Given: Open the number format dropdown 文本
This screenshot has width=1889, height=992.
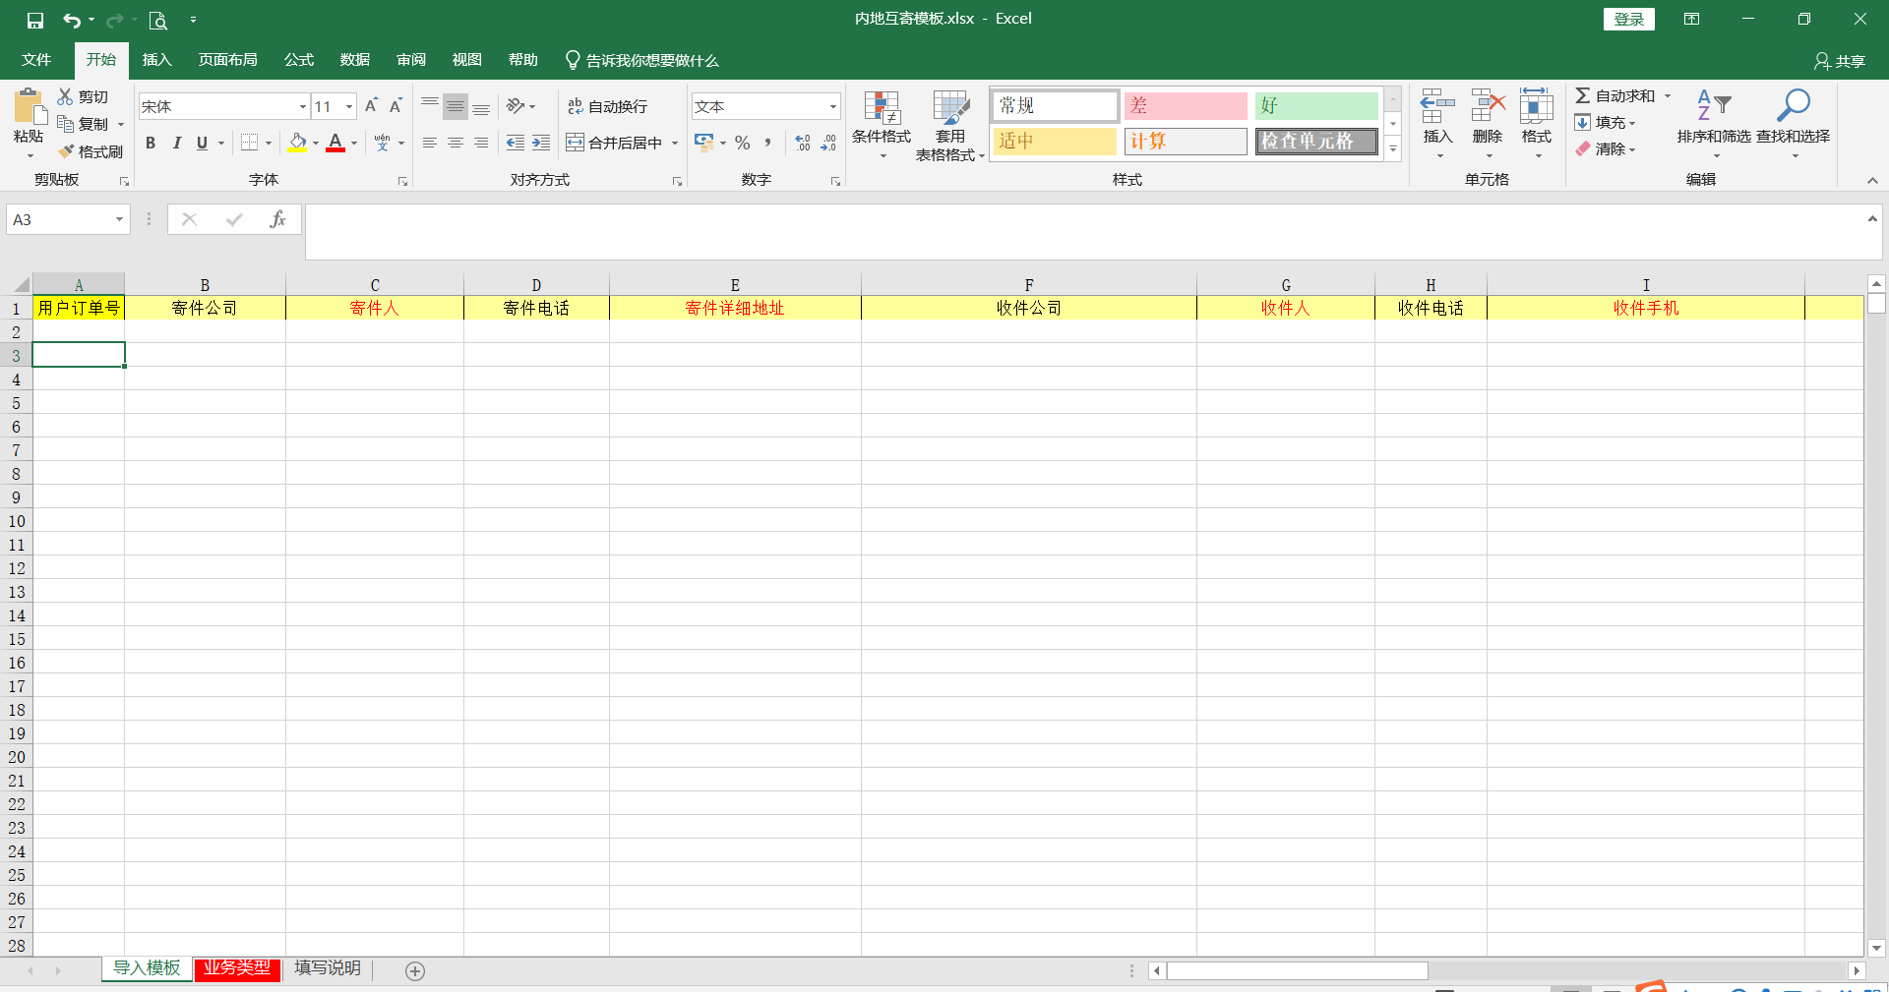Looking at the screenshot, I should [833, 106].
